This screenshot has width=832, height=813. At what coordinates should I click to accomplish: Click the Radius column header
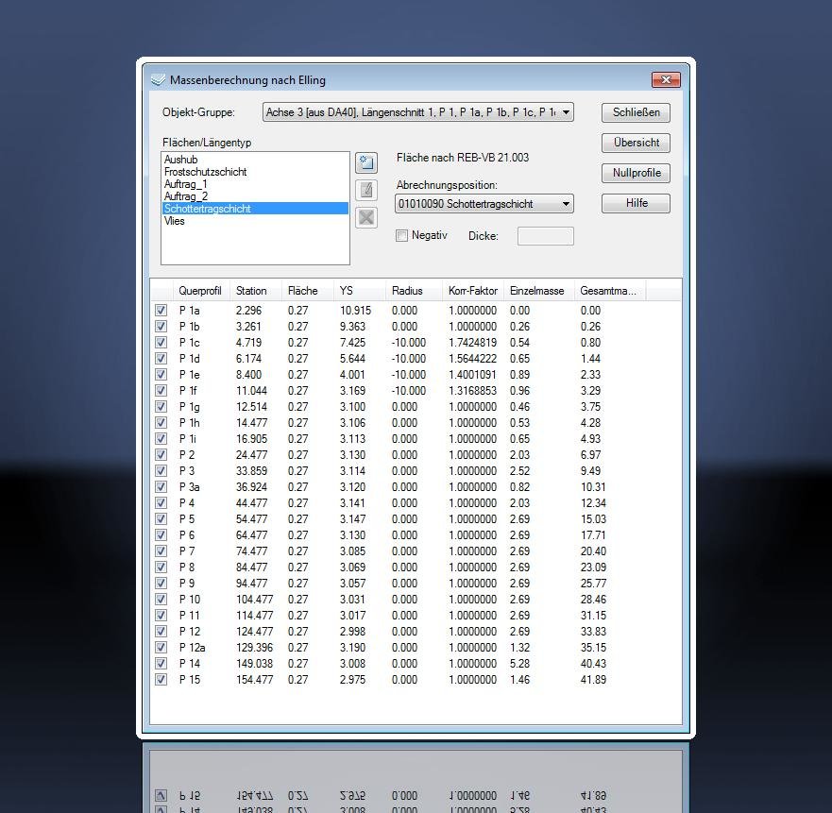pos(414,291)
